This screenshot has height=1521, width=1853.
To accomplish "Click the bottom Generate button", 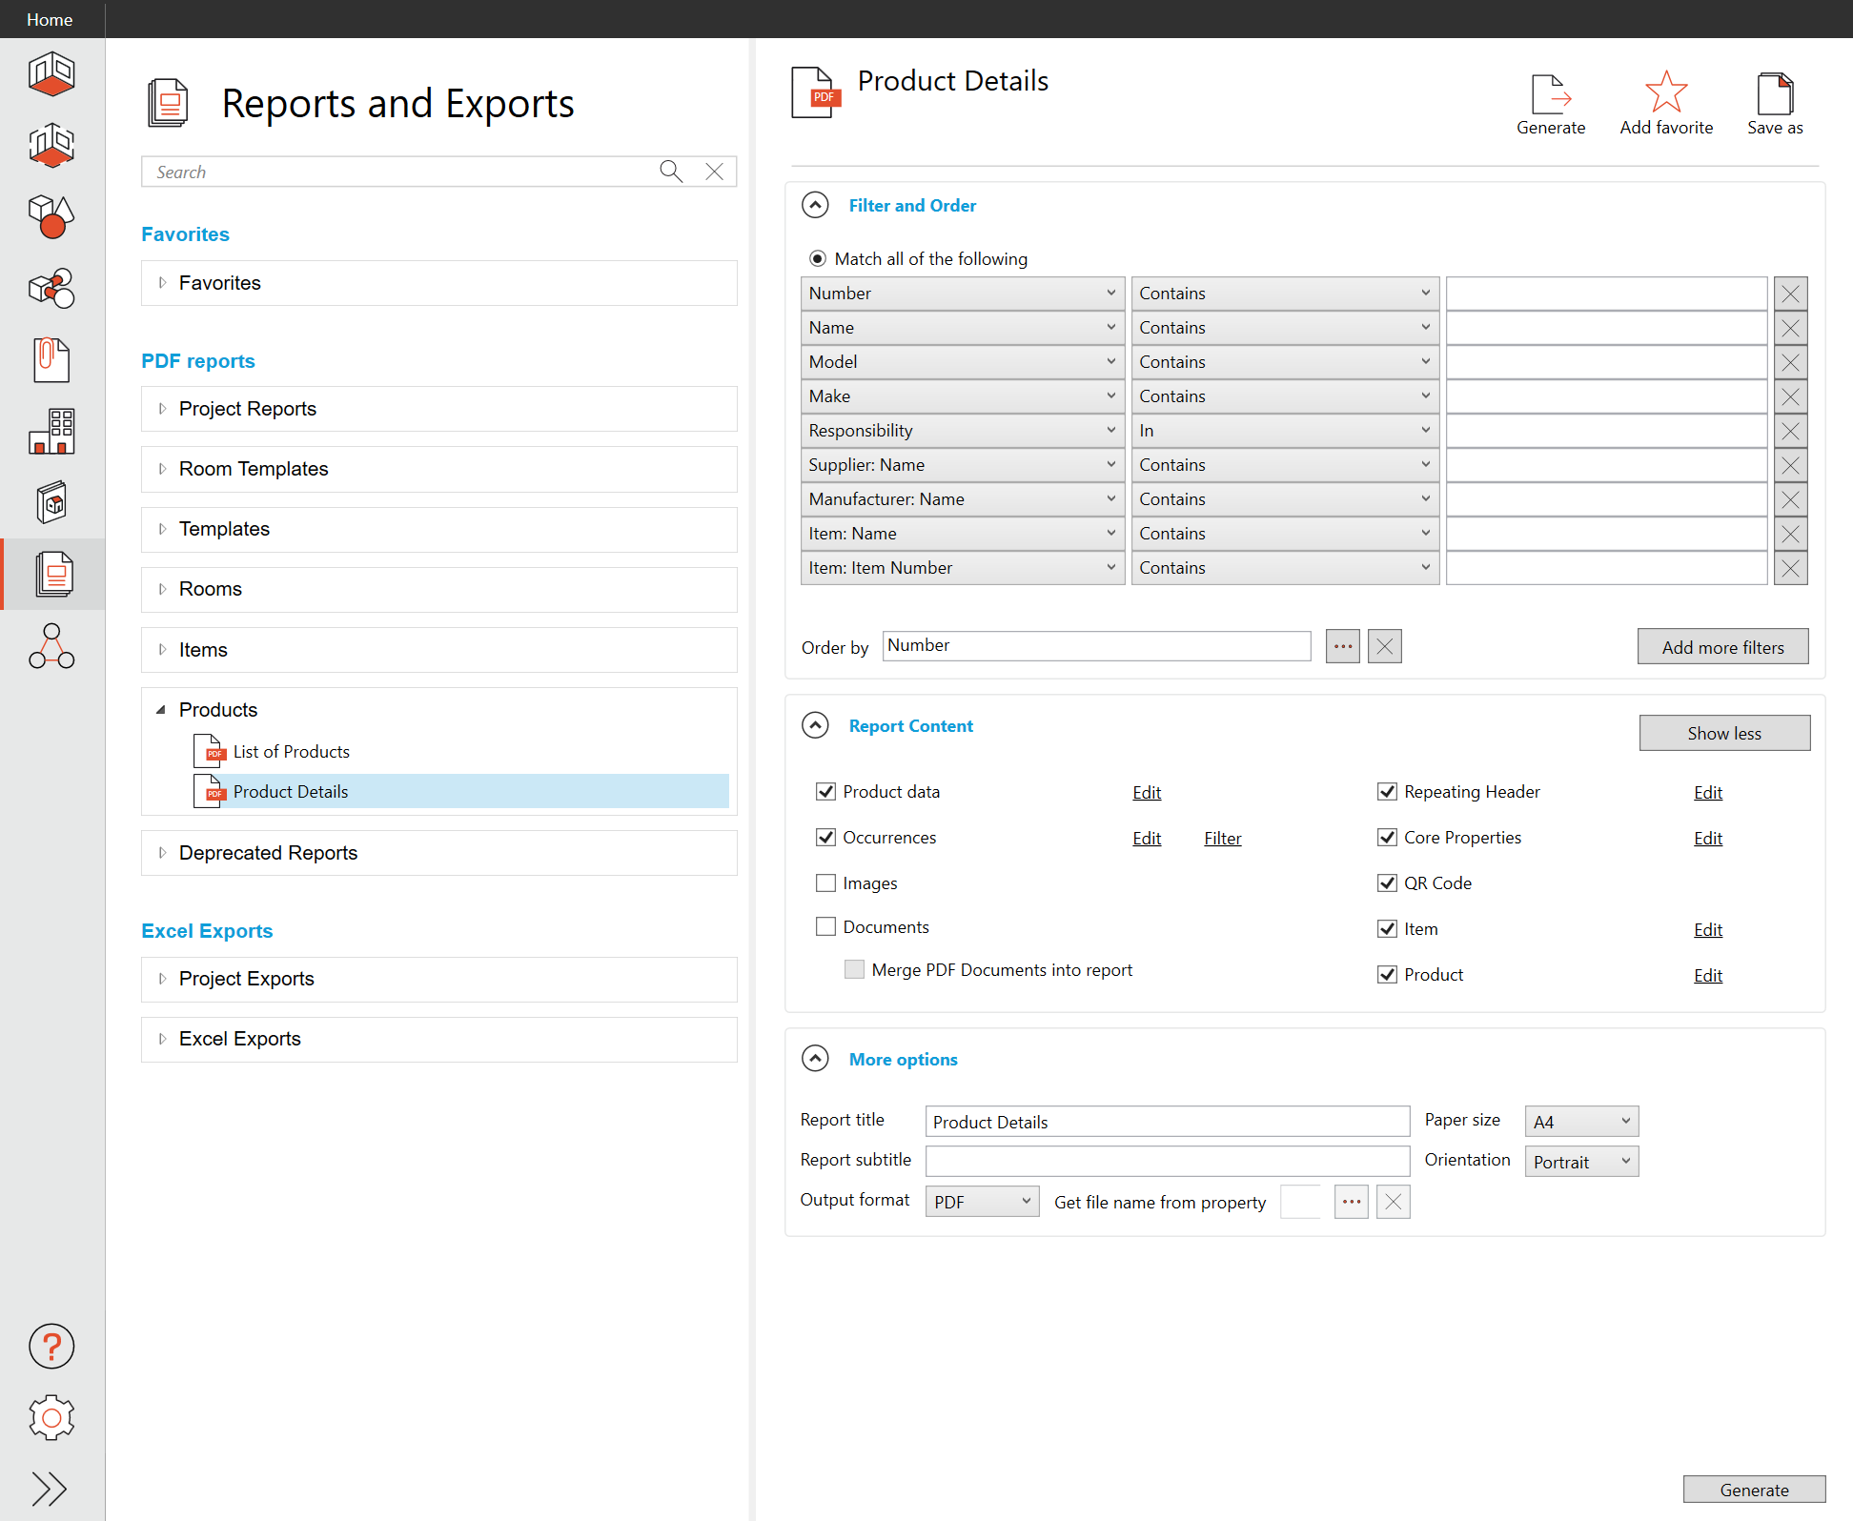I will coord(1754,1489).
